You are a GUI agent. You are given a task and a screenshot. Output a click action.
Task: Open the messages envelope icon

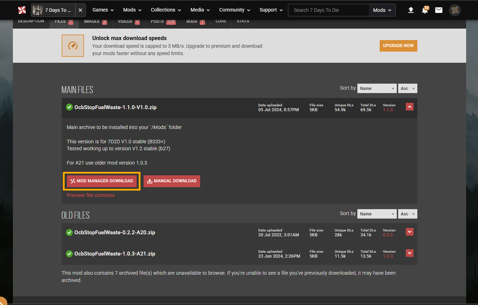(x=439, y=10)
